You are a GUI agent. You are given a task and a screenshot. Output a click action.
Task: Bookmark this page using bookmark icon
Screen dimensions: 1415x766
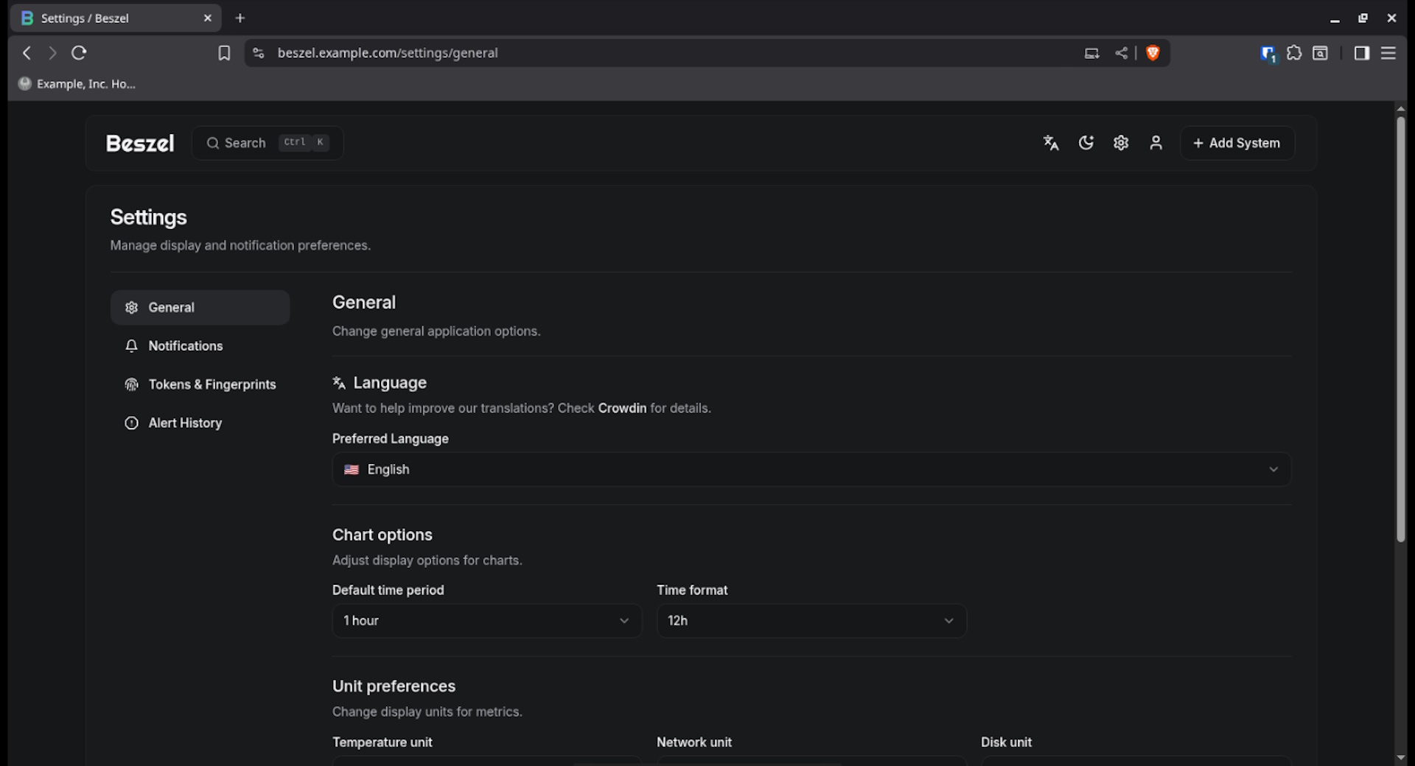tap(224, 53)
